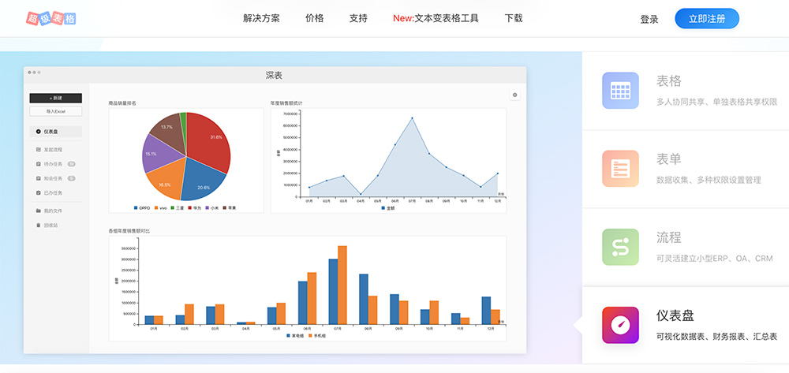Image resolution: width=789 pixels, height=373 pixels.
Task: Toggle the 小米 legend swatch
Action: click(x=208, y=207)
